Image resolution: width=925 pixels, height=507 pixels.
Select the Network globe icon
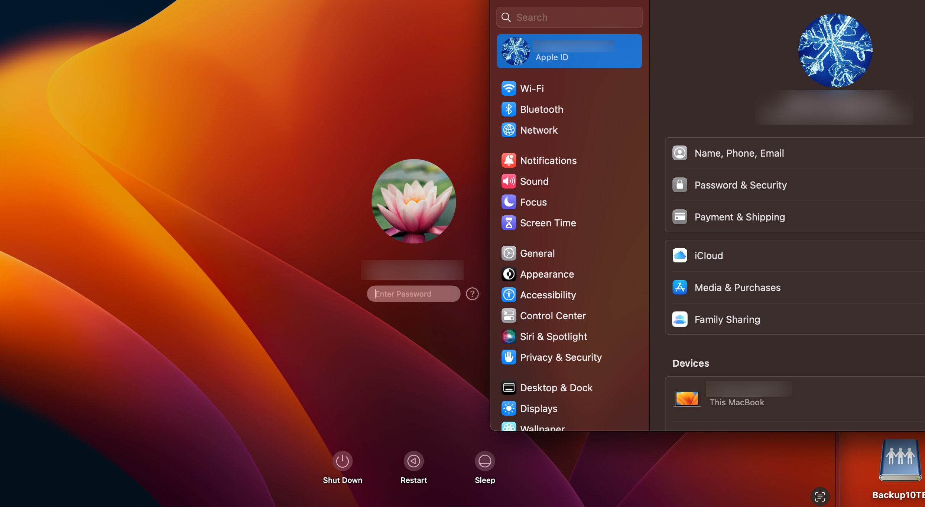pyautogui.click(x=509, y=130)
